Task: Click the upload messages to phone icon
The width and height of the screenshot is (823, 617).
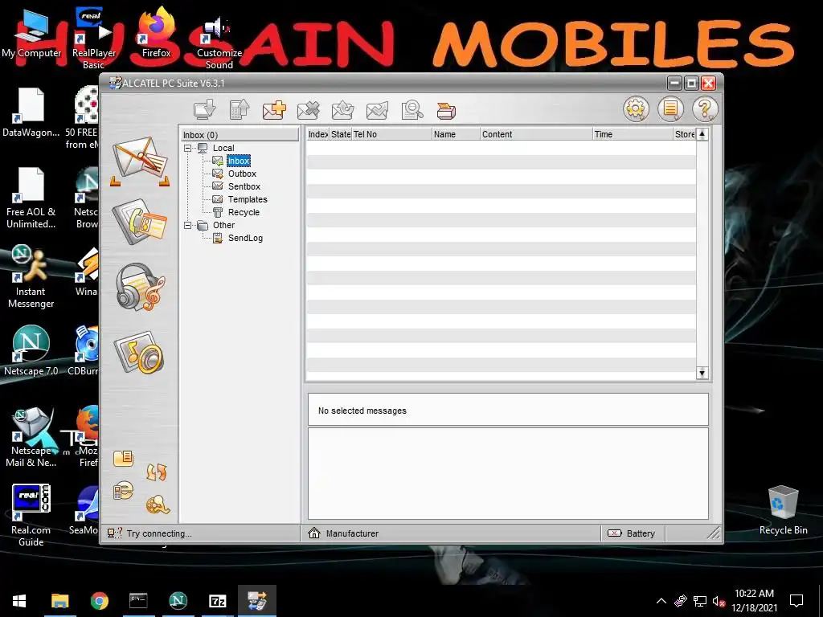Action: click(240, 109)
